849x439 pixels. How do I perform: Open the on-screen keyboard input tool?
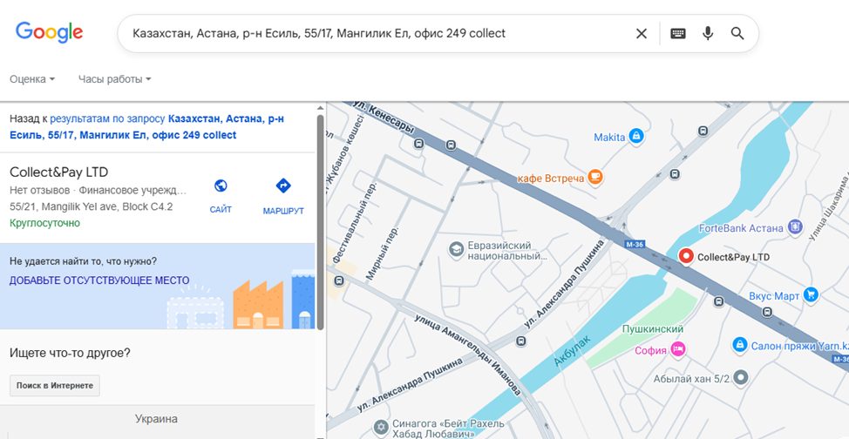pyautogui.click(x=678, y=34)
